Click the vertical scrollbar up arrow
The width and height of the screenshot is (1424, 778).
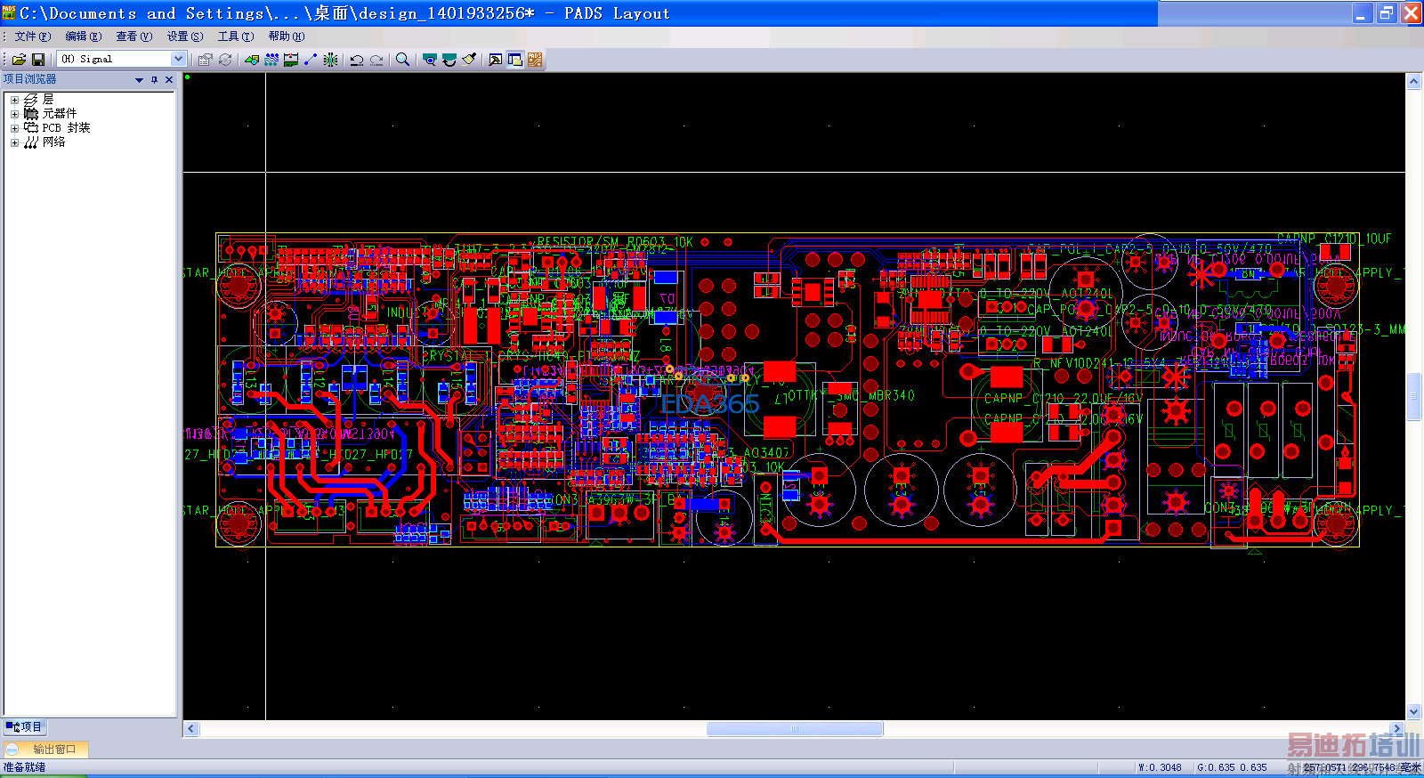(x=1413, y=81)
